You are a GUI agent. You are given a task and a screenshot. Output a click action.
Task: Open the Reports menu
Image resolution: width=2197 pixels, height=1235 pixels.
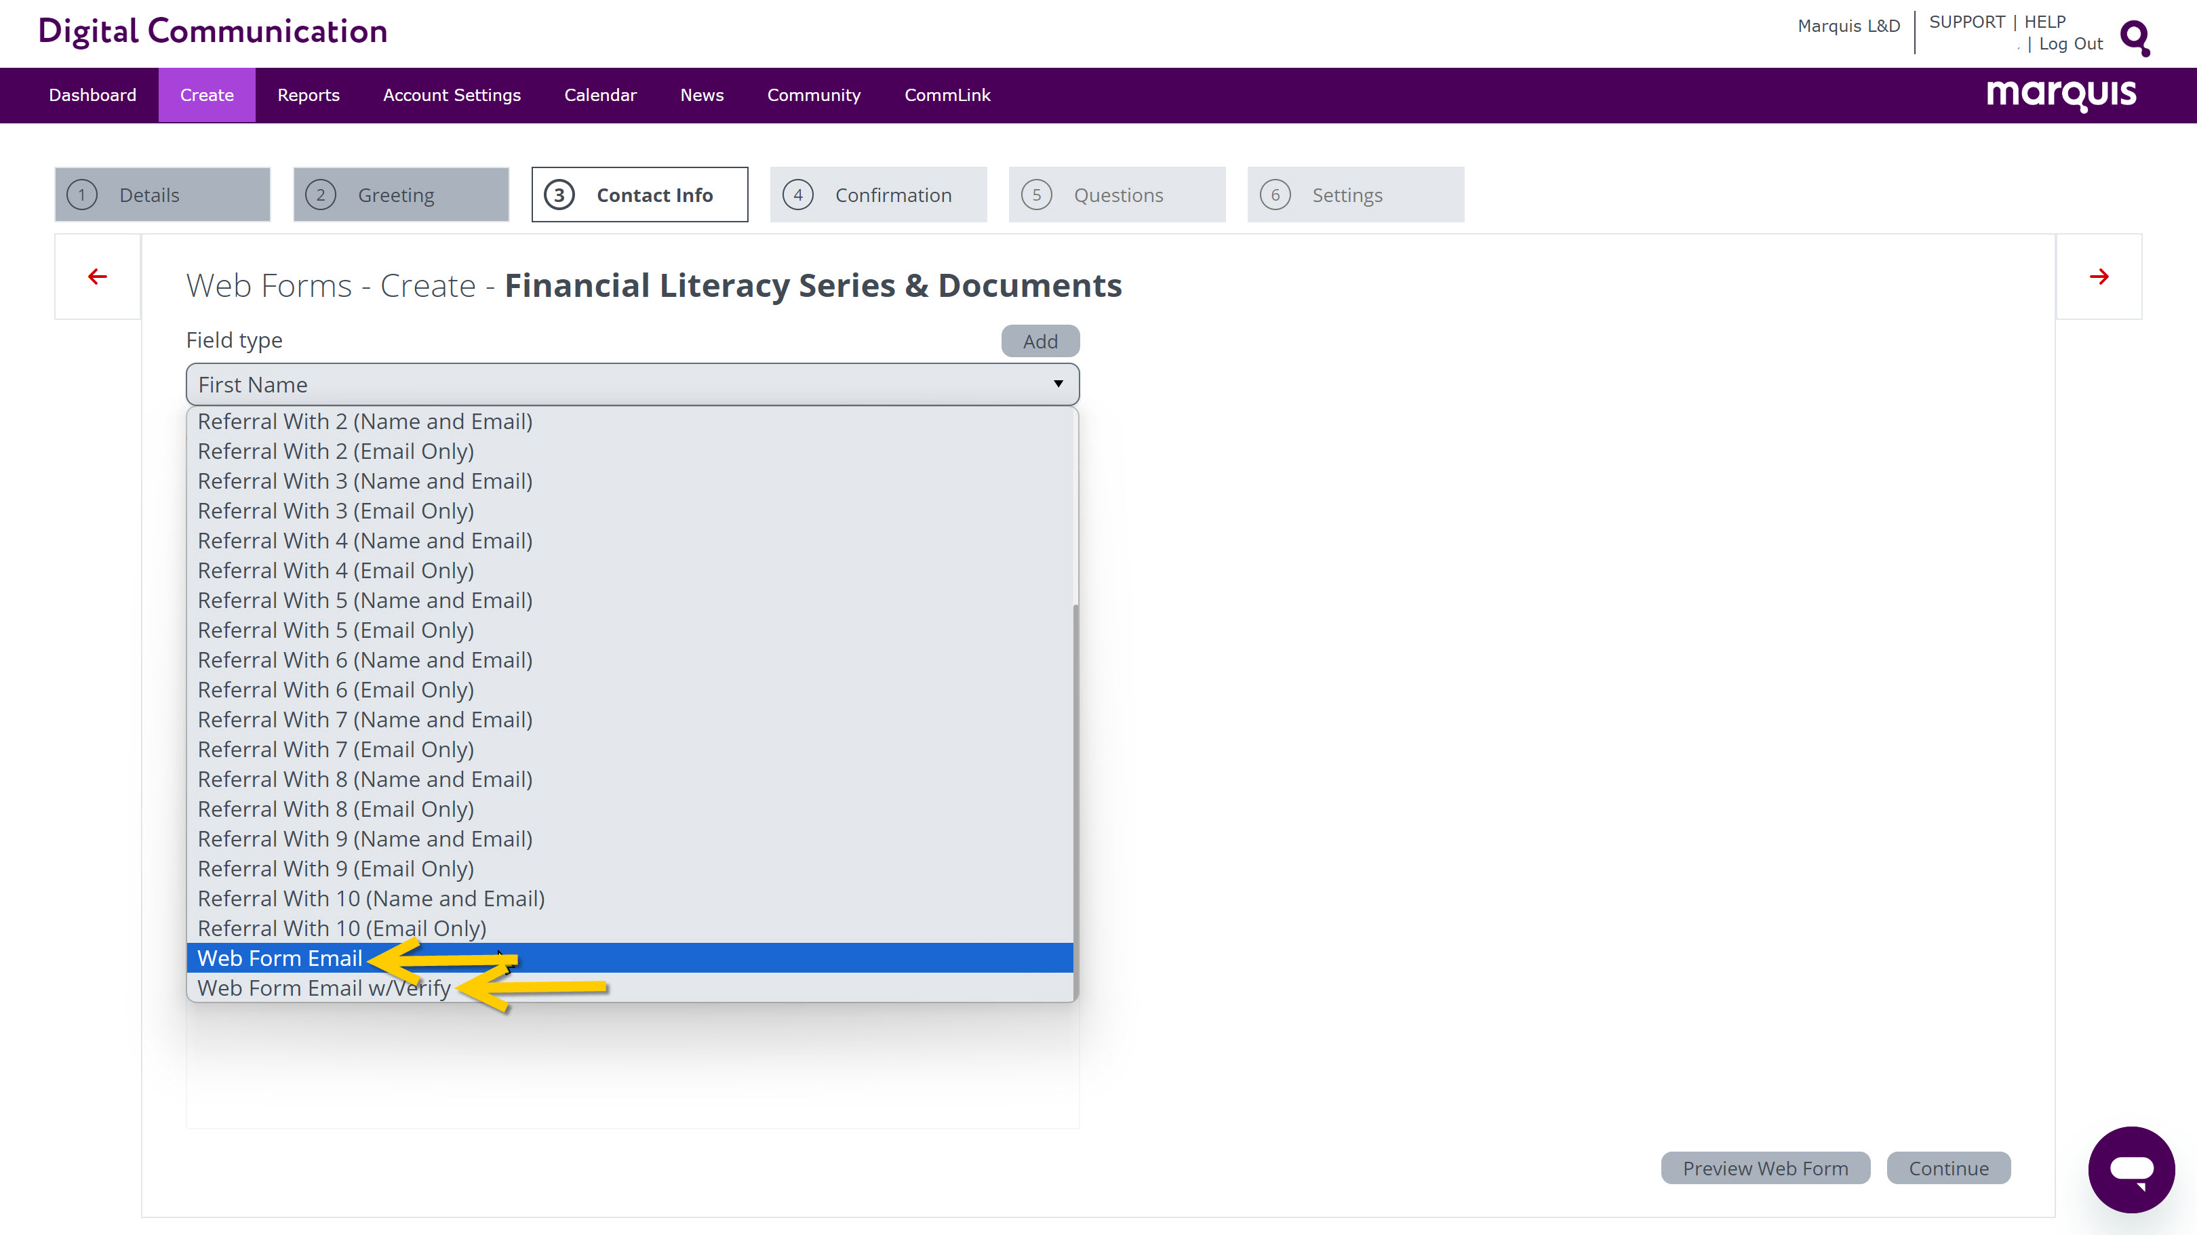308,95
